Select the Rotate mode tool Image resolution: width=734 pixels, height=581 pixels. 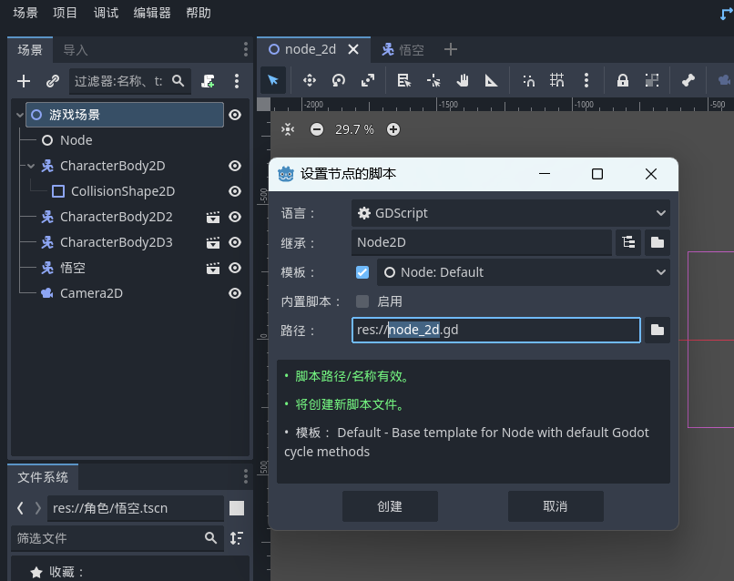339,80
